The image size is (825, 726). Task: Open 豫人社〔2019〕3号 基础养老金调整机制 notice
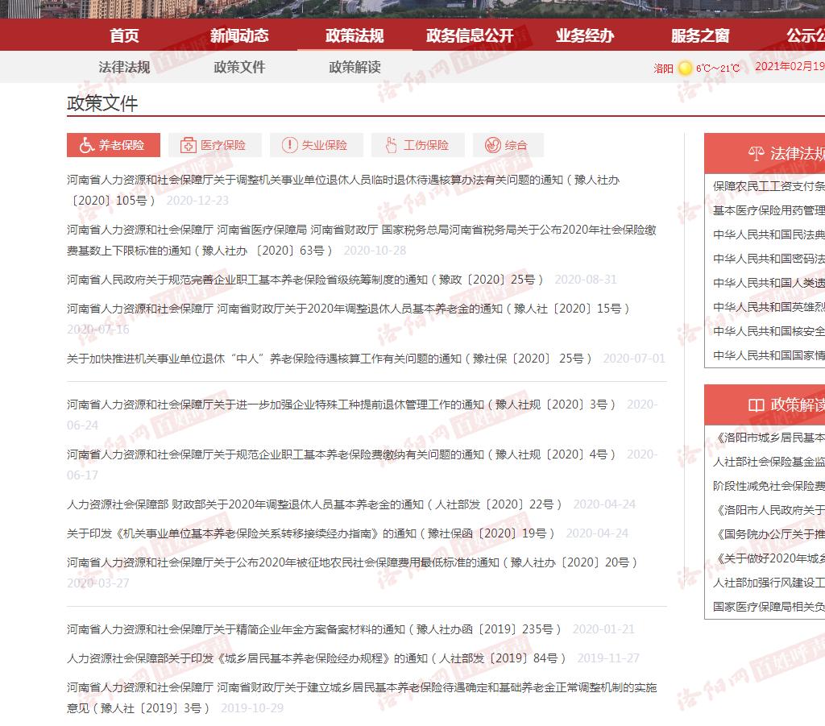coord(362,698)
